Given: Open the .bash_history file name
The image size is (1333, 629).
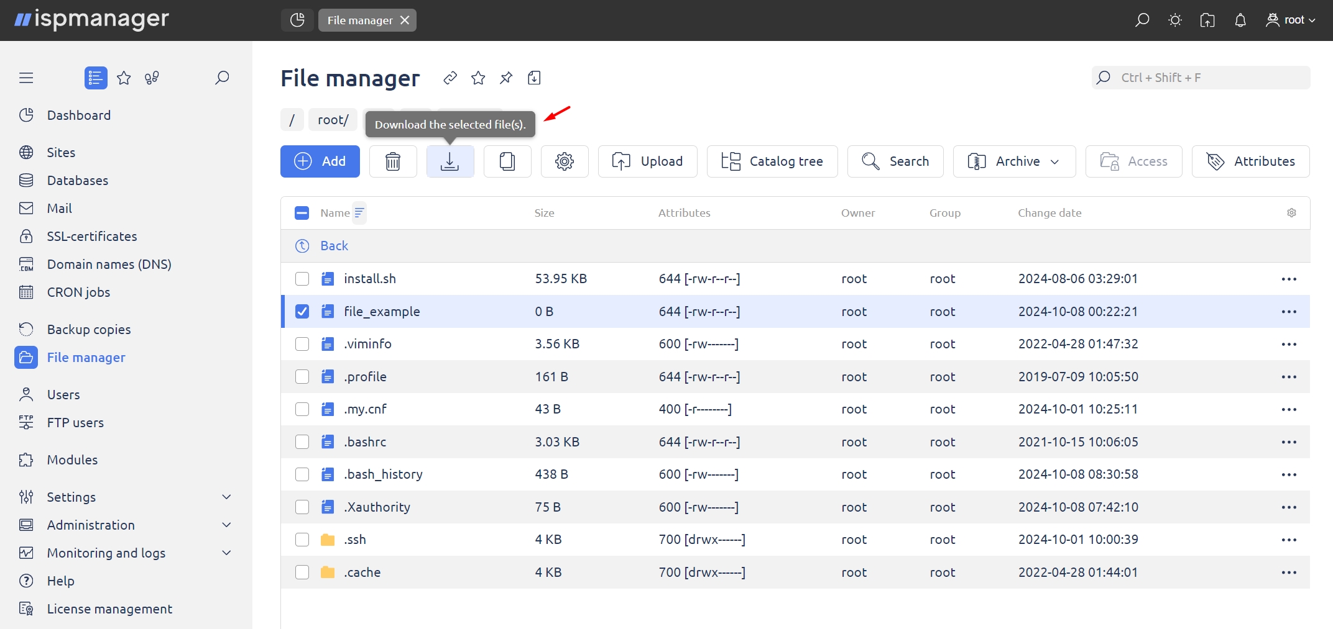Looking at the screenshot, I should pos(383,474).
